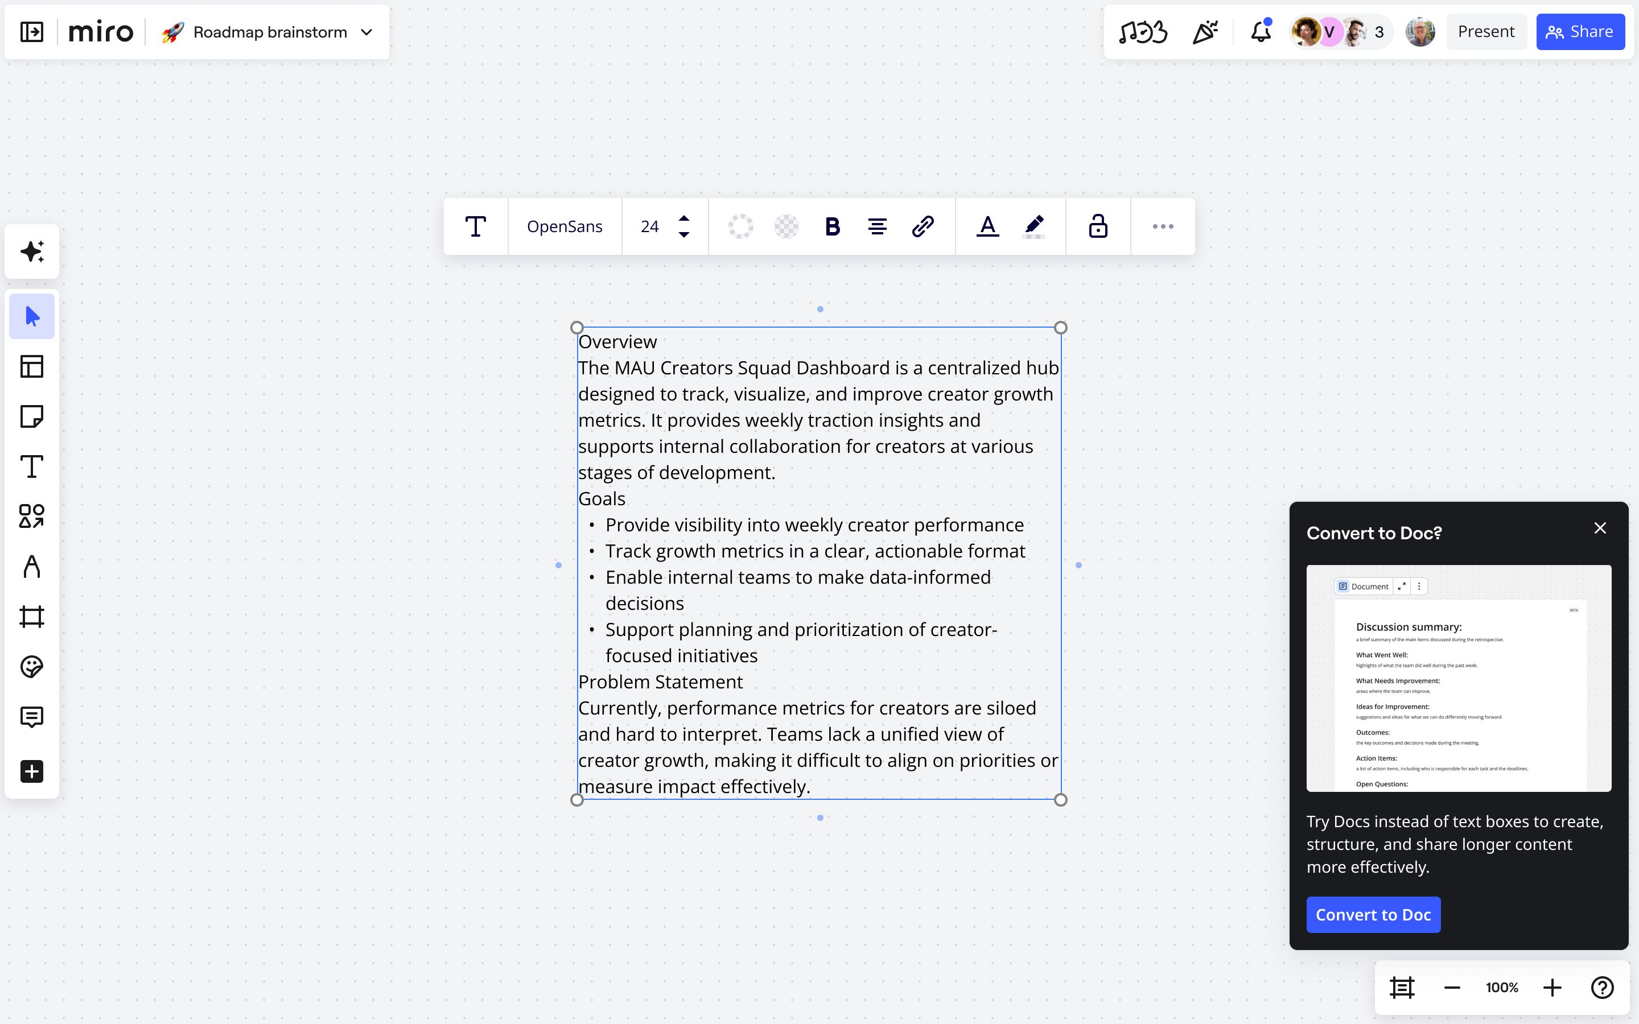The image size is (1639, 1024).
Task: Click the Convert to Doc button
Action: tap(1373, 914)
